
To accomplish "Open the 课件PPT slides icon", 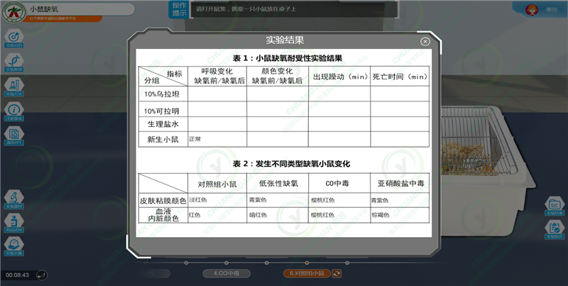I will (14, 136).
